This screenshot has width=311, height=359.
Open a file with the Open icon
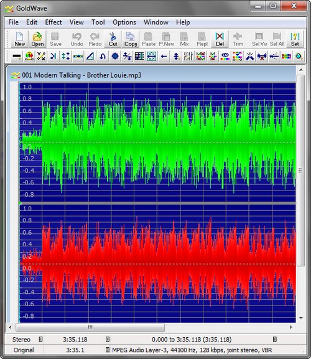pyautogui.click(x=37, y=39)
